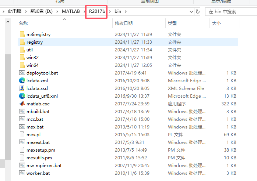This screenshot has height=181, width=257.
Task: Select the file name mw_mpiexec.bat
Action: click(x=44, y=166)
